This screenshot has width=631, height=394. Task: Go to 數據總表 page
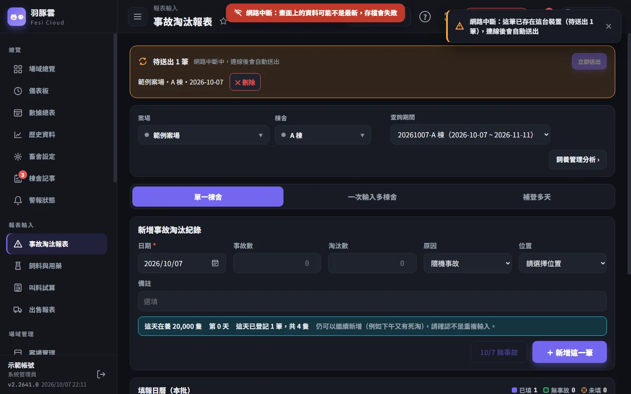57,113
